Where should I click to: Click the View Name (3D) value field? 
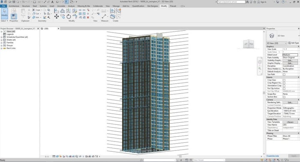290,125
